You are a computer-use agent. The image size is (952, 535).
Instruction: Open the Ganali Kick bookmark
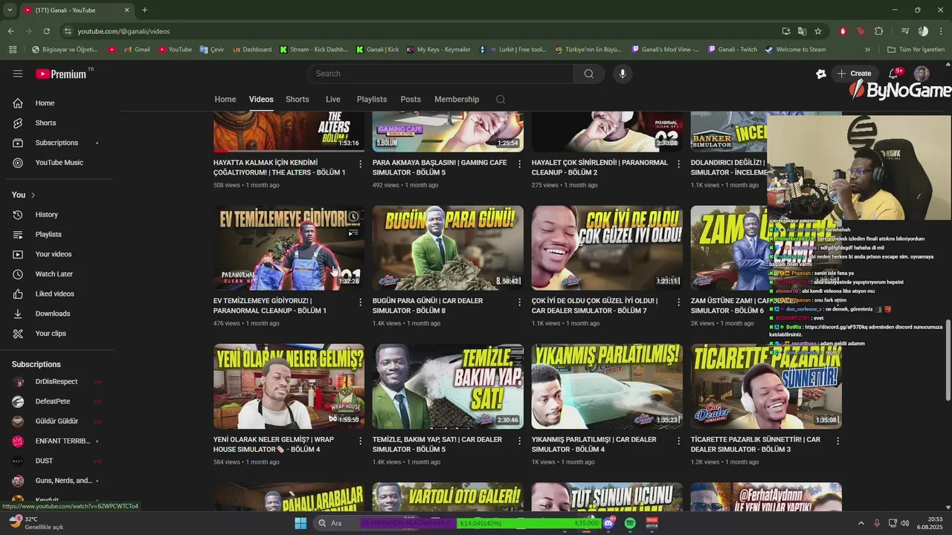point(377,50)
